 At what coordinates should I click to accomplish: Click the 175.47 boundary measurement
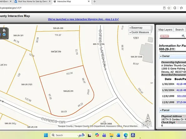coord(140,91)
